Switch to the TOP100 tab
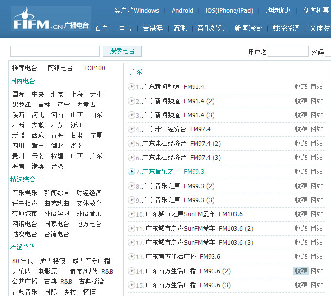This screenshot has width=331, height=296. tap(94, 68)
